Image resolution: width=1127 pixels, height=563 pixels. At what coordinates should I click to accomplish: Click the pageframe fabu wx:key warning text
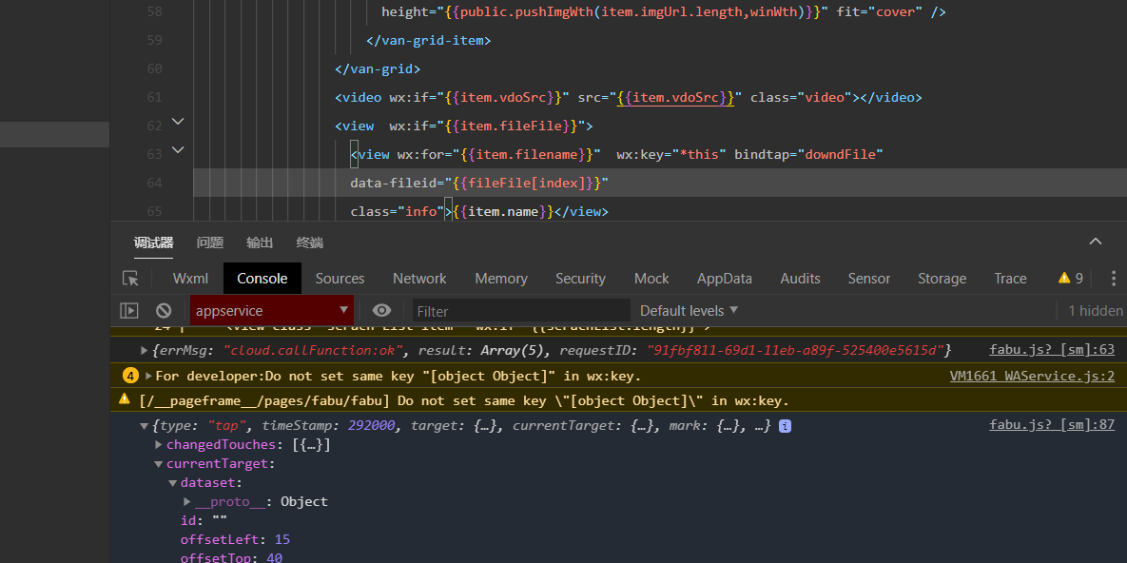(464, 400)
